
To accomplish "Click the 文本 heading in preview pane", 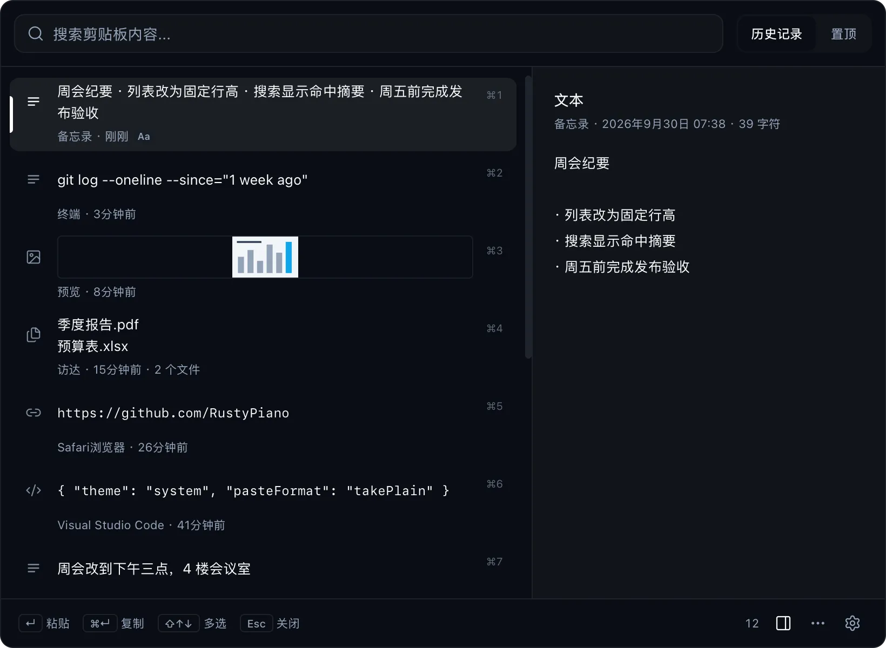I will point(569,100).
